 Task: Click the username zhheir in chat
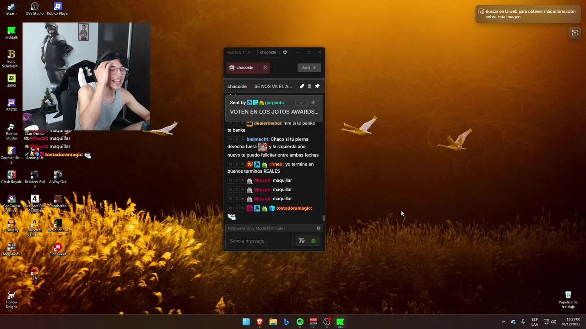277,164
